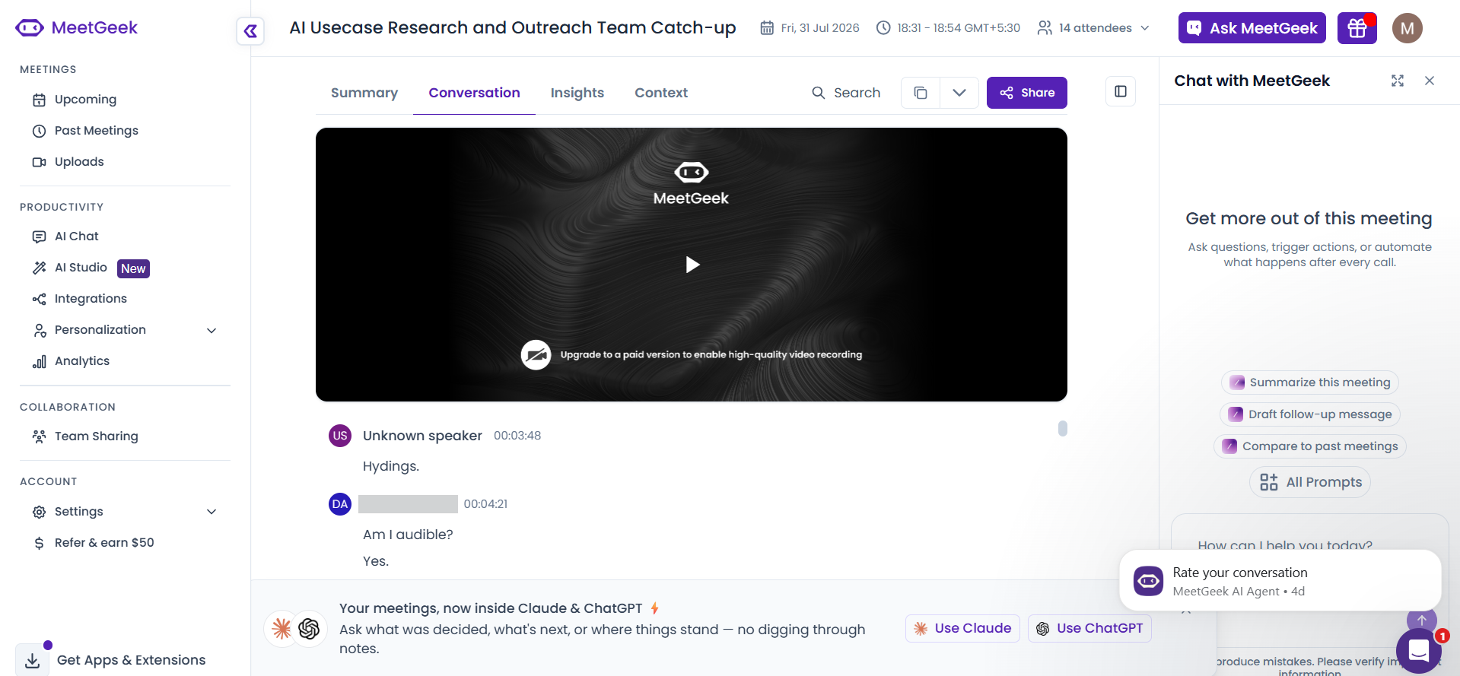The image size is (1460, 676).
Task: Switch to the Insights tab
Action: pyautogui.click(x=577, y=93)
